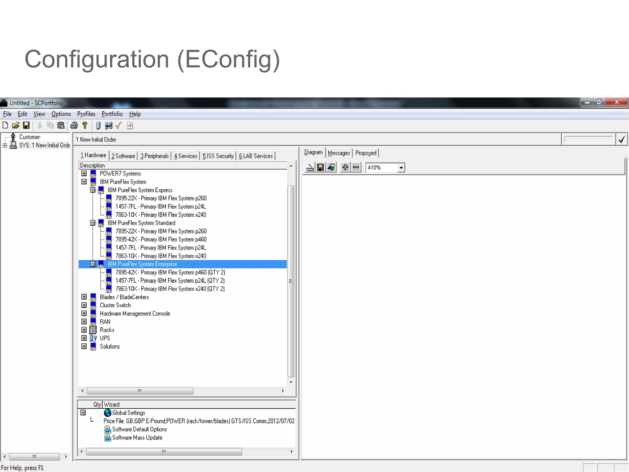
Task: Switch to the 2.Software tab
Action: point(123,156)
